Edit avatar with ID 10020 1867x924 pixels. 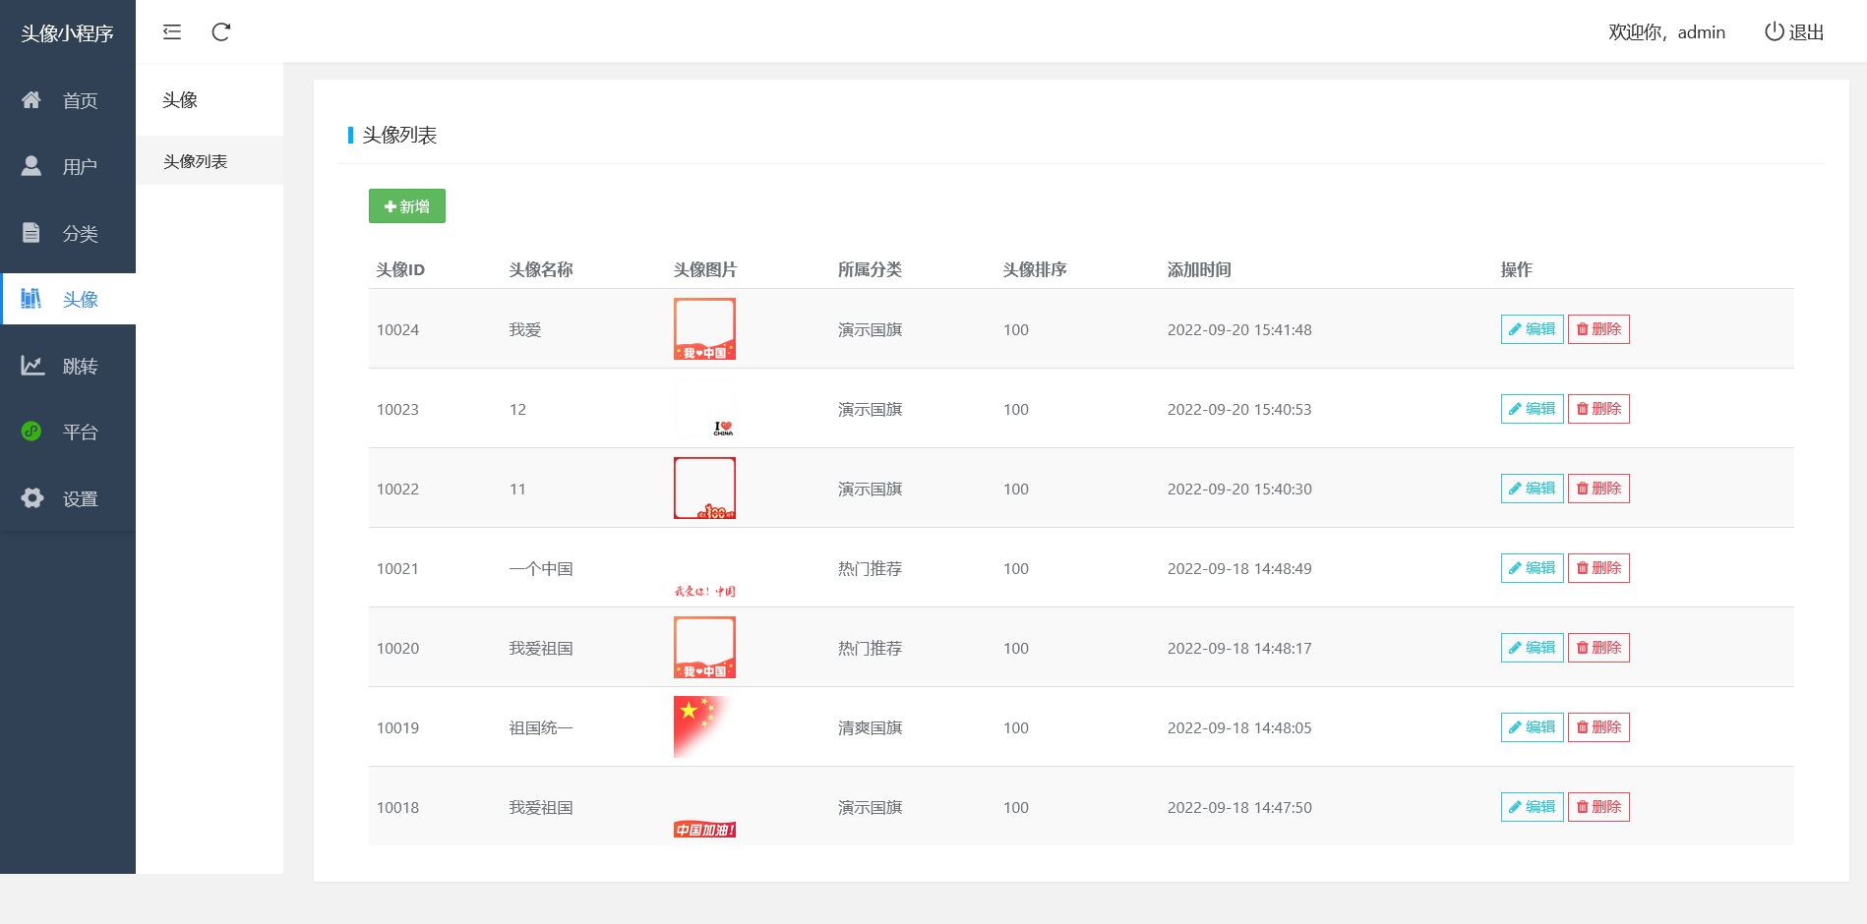tap(1532, 648)
